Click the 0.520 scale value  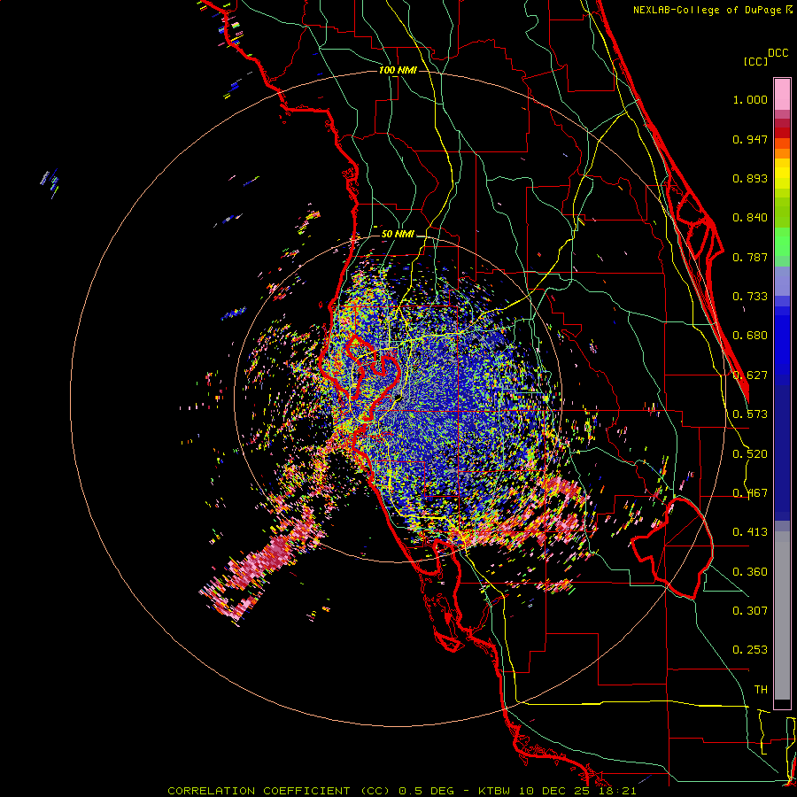750,454
